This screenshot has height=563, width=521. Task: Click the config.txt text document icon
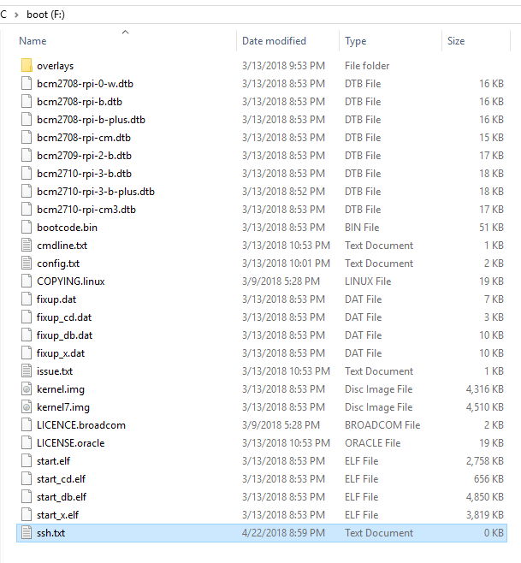click(27, 263)
